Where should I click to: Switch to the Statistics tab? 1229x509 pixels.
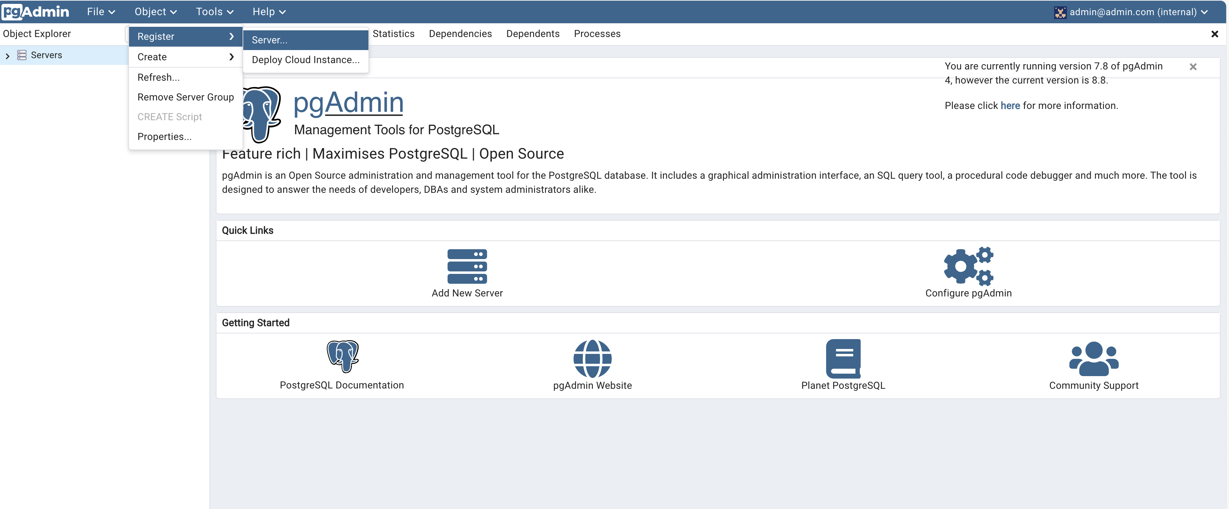pyautogui.click(x=393, y=34)
